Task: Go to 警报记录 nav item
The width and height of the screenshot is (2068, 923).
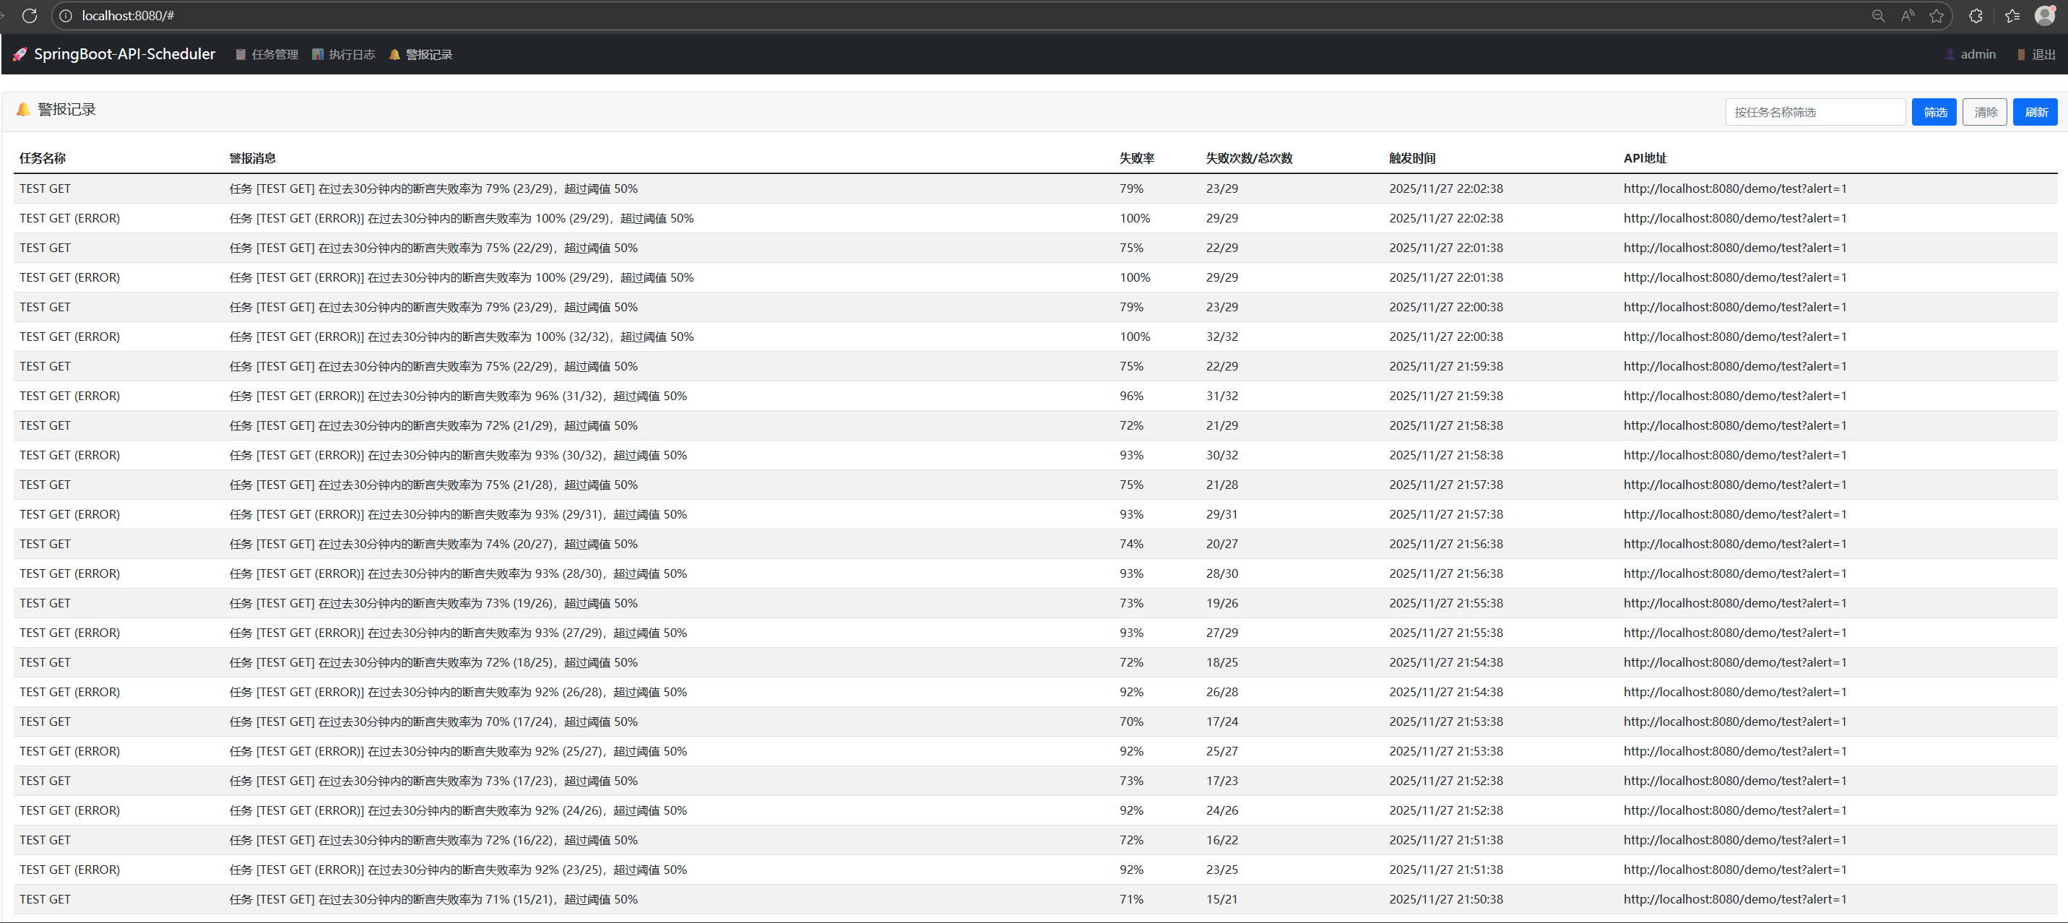Action: click(x=420, y=55)
